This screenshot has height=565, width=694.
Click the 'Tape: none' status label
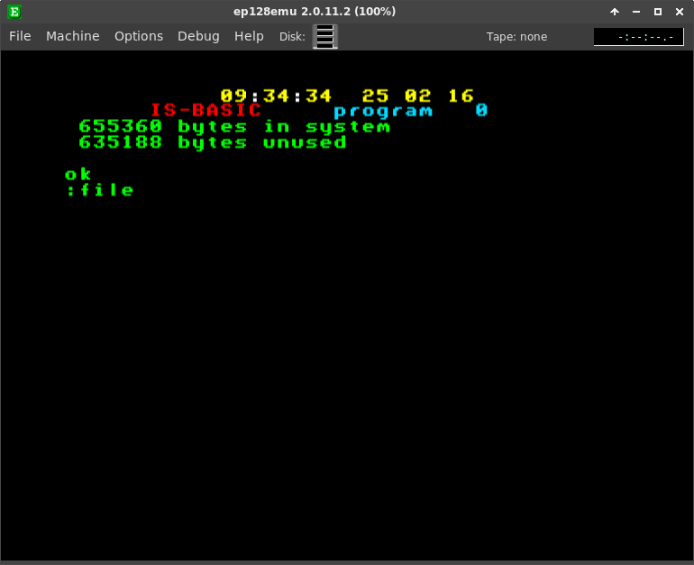tap(516, 37)
